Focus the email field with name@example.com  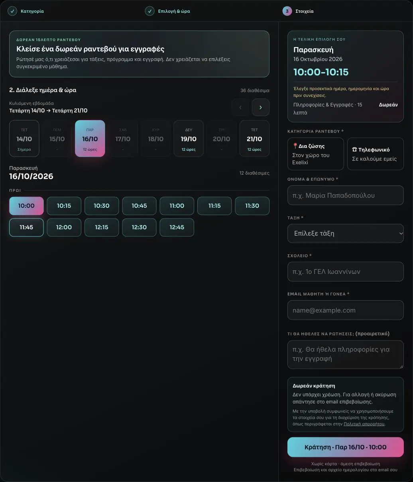pyautogui.click(x=346, y=310)
